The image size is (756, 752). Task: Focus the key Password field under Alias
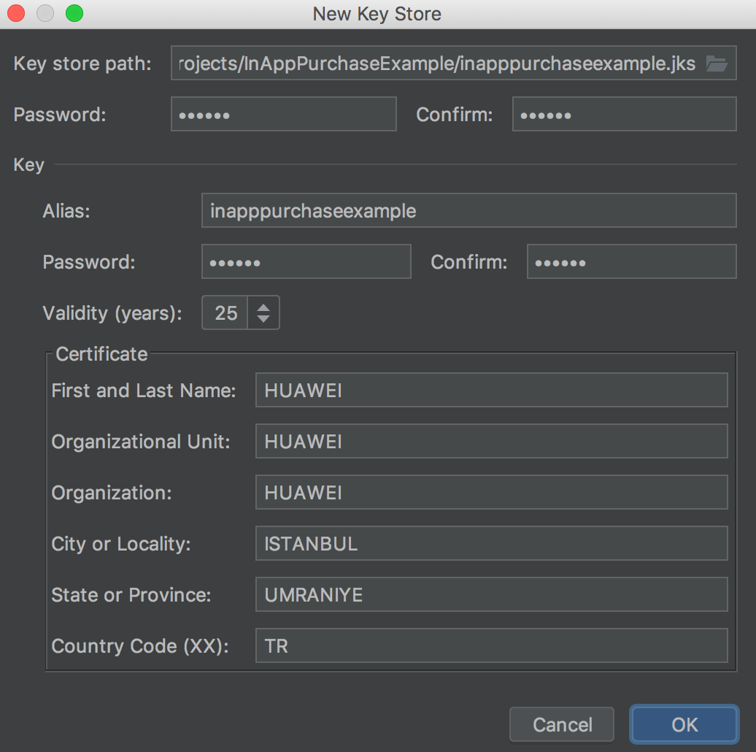pyautogui.click(x=306, y=262)
